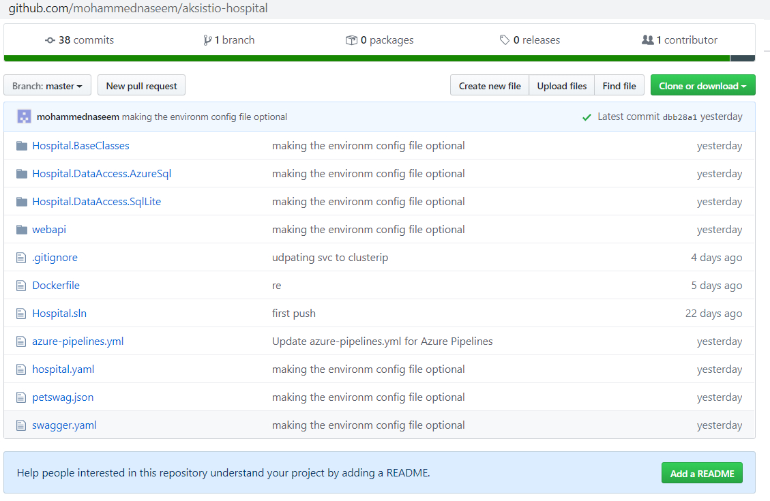Open commit message in swagger.yaml row
The image size is (770, 501).
point(368,425)
